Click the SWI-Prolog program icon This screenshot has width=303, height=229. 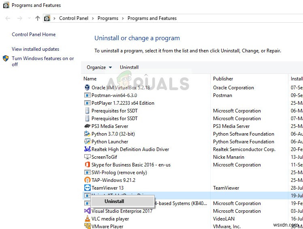point(87,172)
